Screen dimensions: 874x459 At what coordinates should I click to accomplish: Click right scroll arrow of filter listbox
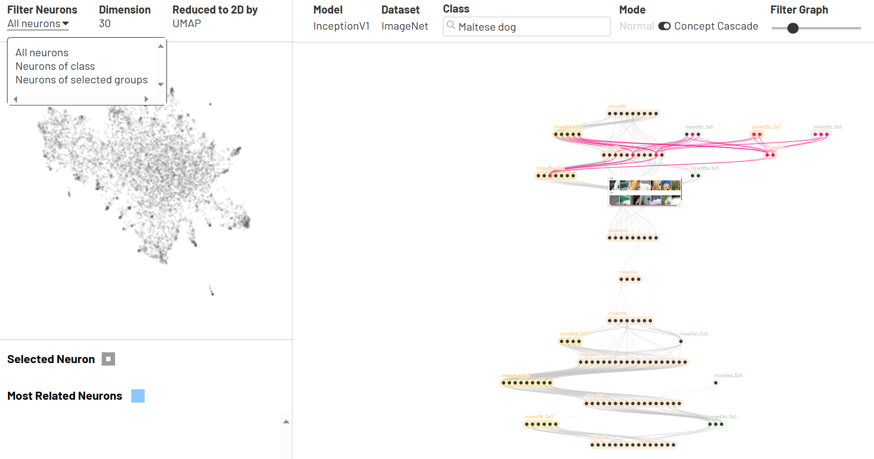pyautogui.click(x=146, y=99)
